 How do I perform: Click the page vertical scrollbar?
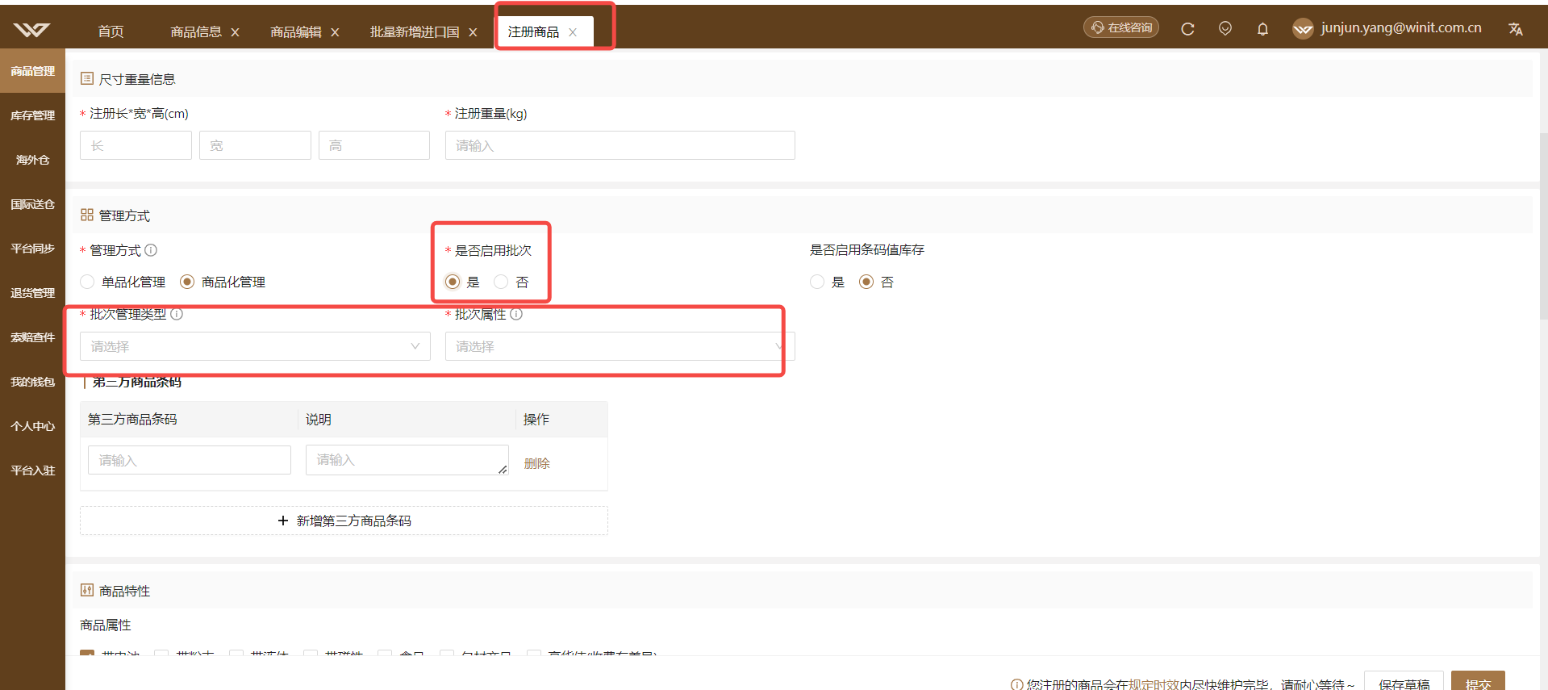coord(1543,226)
